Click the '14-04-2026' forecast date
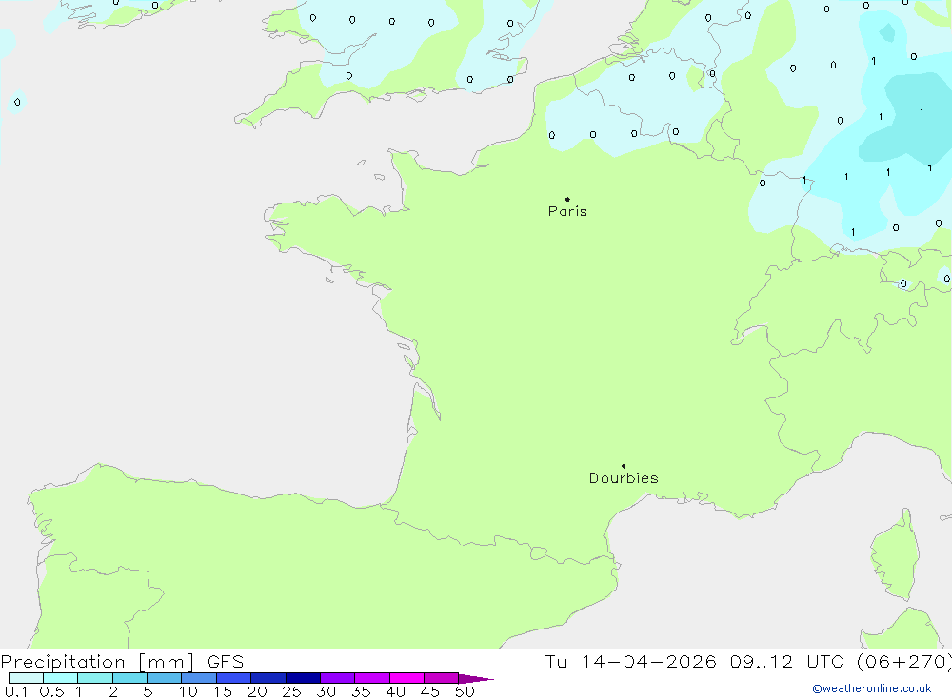 coord(649,661)
